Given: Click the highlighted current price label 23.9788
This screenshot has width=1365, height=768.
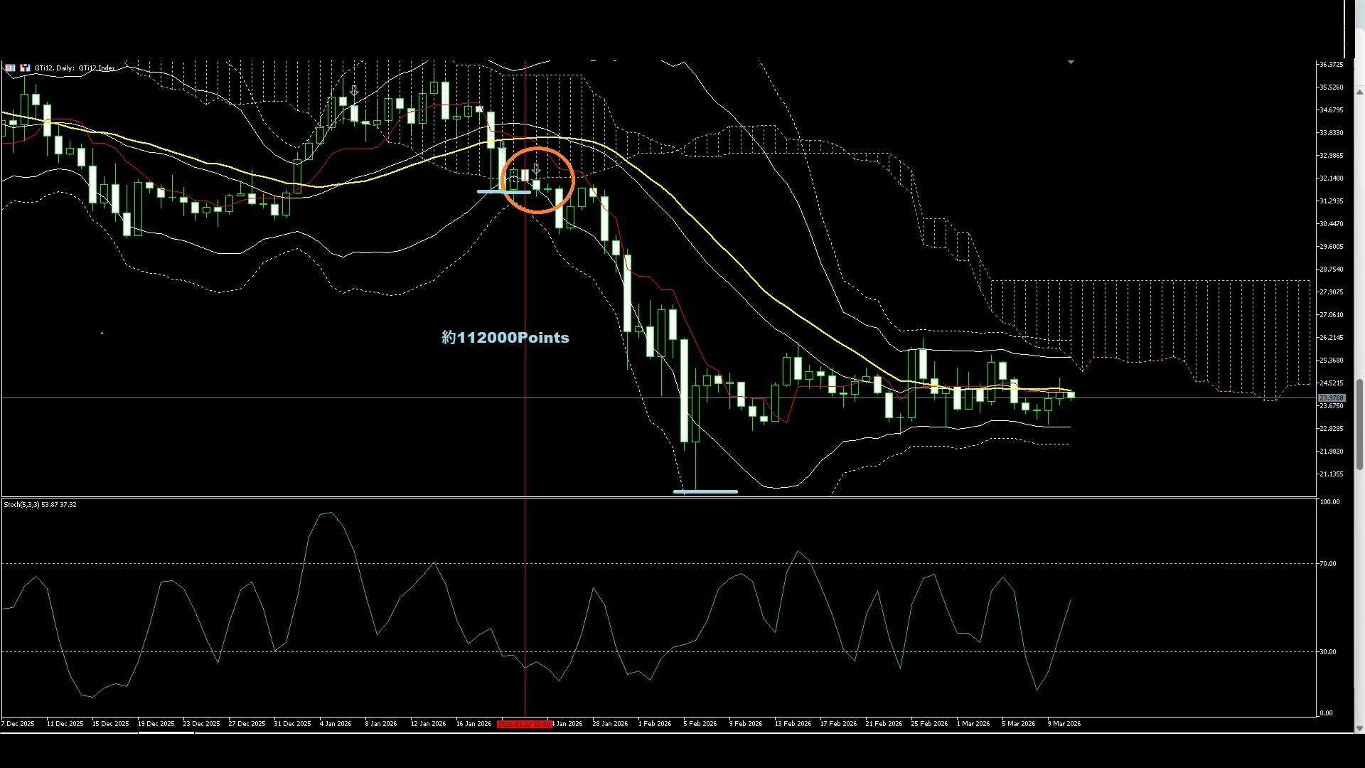Looking at the screenshot, I should (1331, 398).
